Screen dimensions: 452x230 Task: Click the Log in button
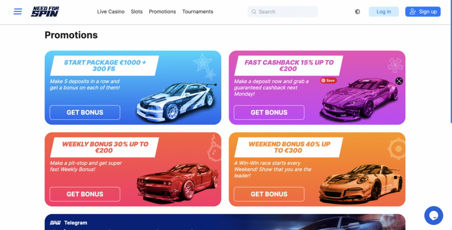[384, 11]
